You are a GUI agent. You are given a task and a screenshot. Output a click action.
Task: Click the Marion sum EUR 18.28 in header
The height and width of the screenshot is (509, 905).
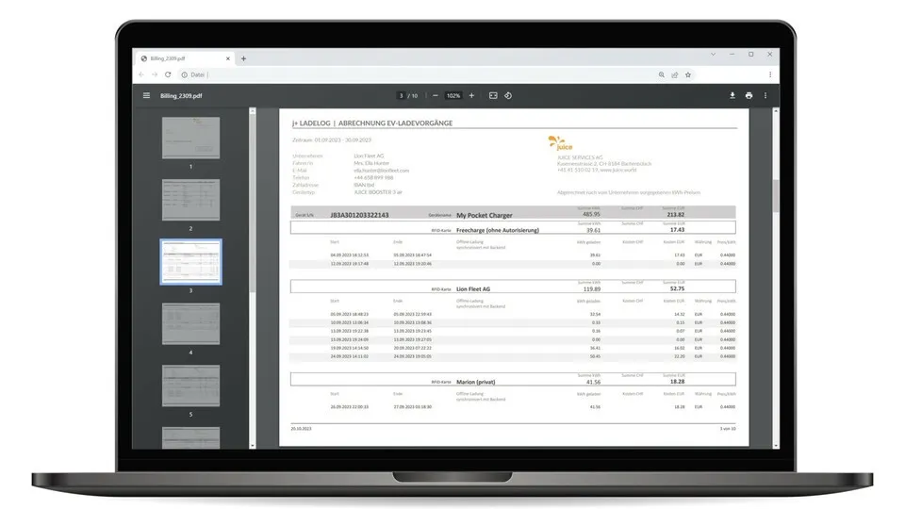tap(677, 382)
